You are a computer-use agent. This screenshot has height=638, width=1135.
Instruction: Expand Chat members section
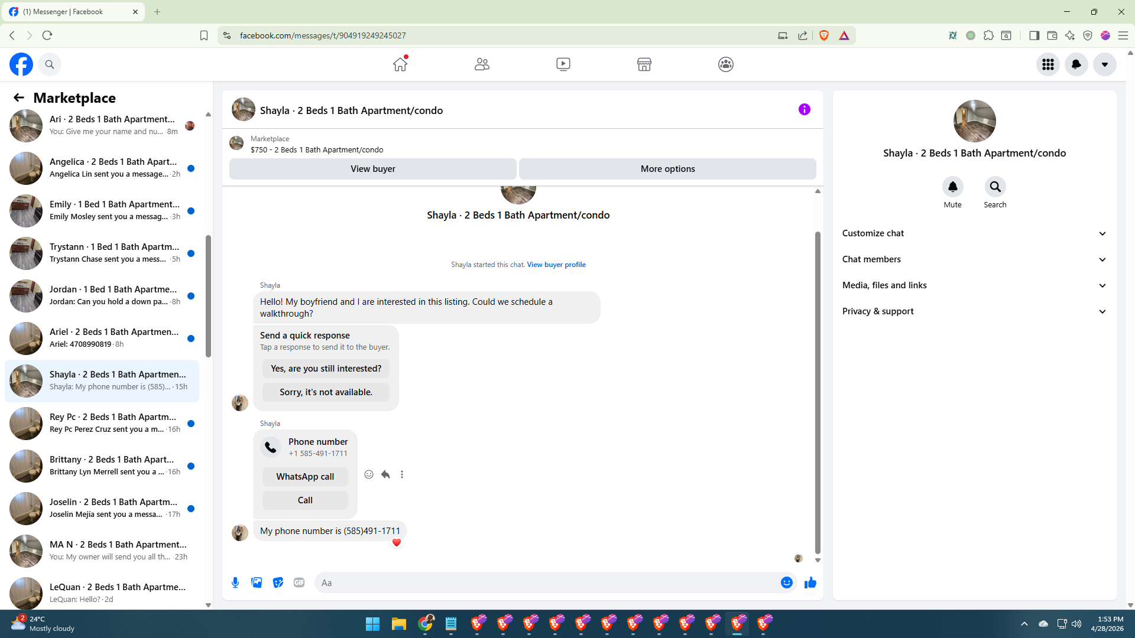coord(1102,259)
